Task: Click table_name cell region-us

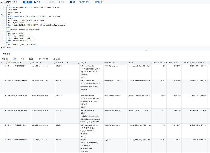Action: [108, 140]
